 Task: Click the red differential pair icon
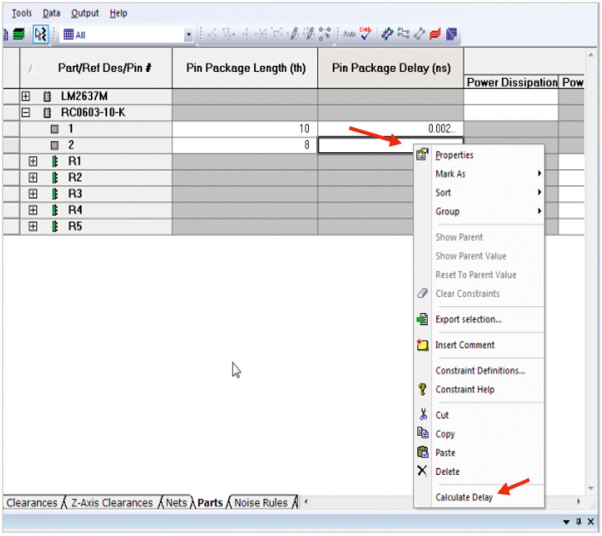click(x=435, y=34)
